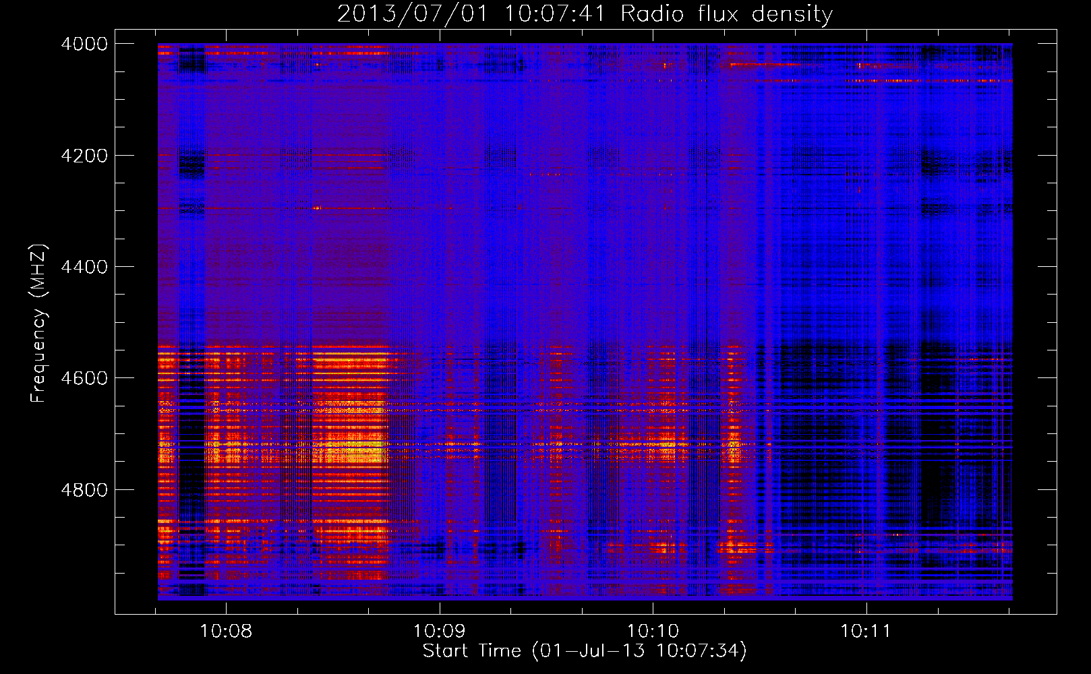Click the "Frequency (MHZ)" axis label
This screenshot has width=1091, height=674.
point(38,324)
